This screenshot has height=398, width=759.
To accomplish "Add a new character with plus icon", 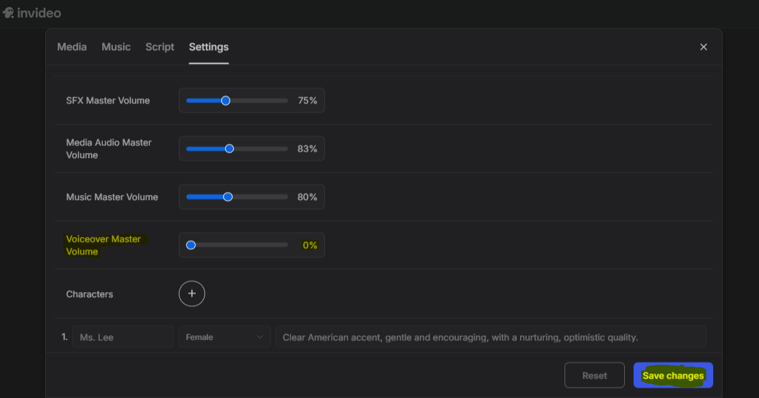I will pos(192,293).
